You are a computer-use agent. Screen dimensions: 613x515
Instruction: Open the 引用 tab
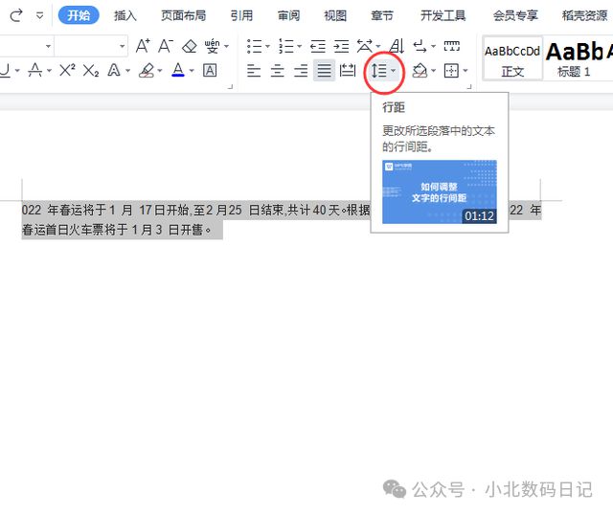(x=241, y=15)
